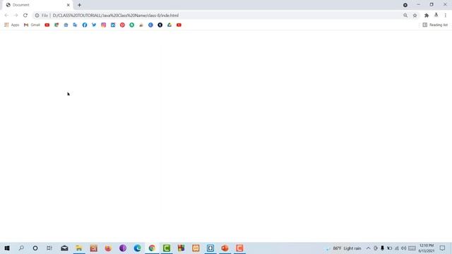
Task: Open notification center icon
Action: click(x=443, y=248)
